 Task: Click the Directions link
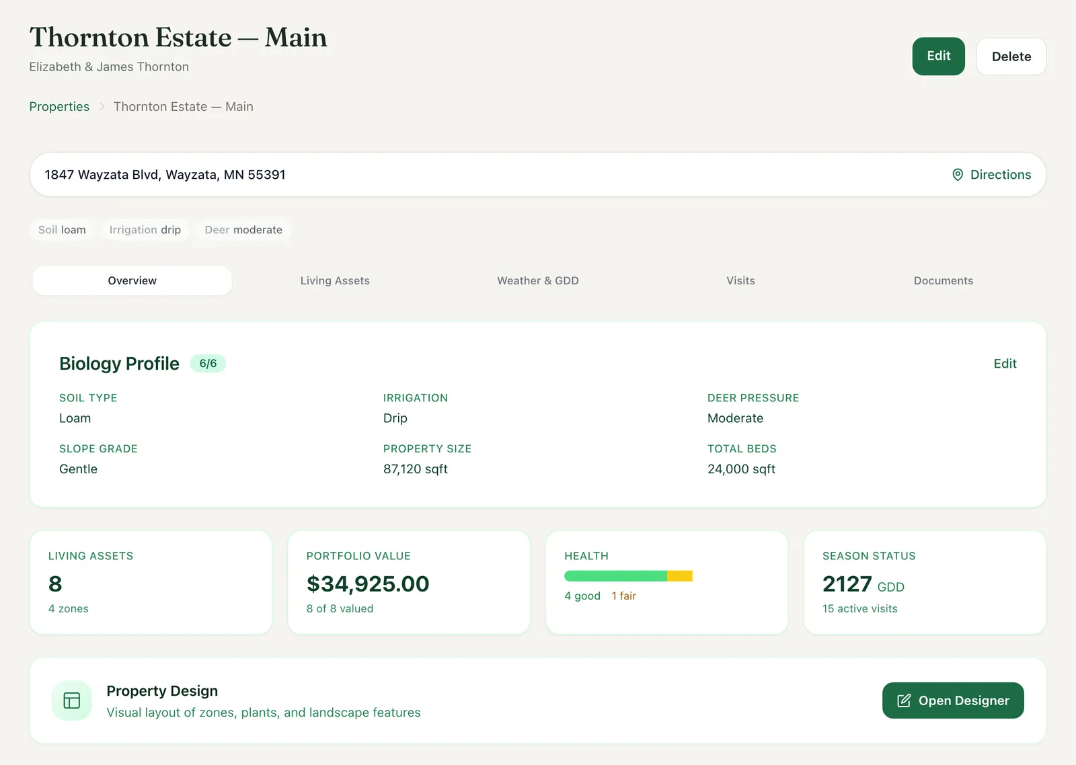pyautogui.click(x=991, y=175)
